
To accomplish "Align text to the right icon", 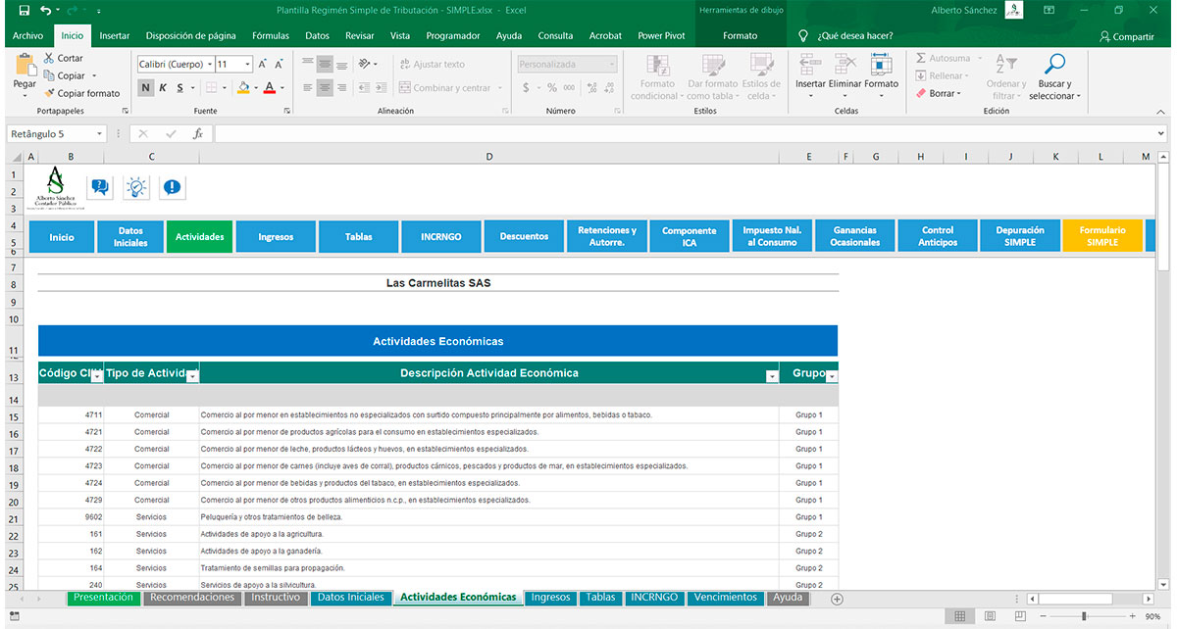I will (341, 87).
